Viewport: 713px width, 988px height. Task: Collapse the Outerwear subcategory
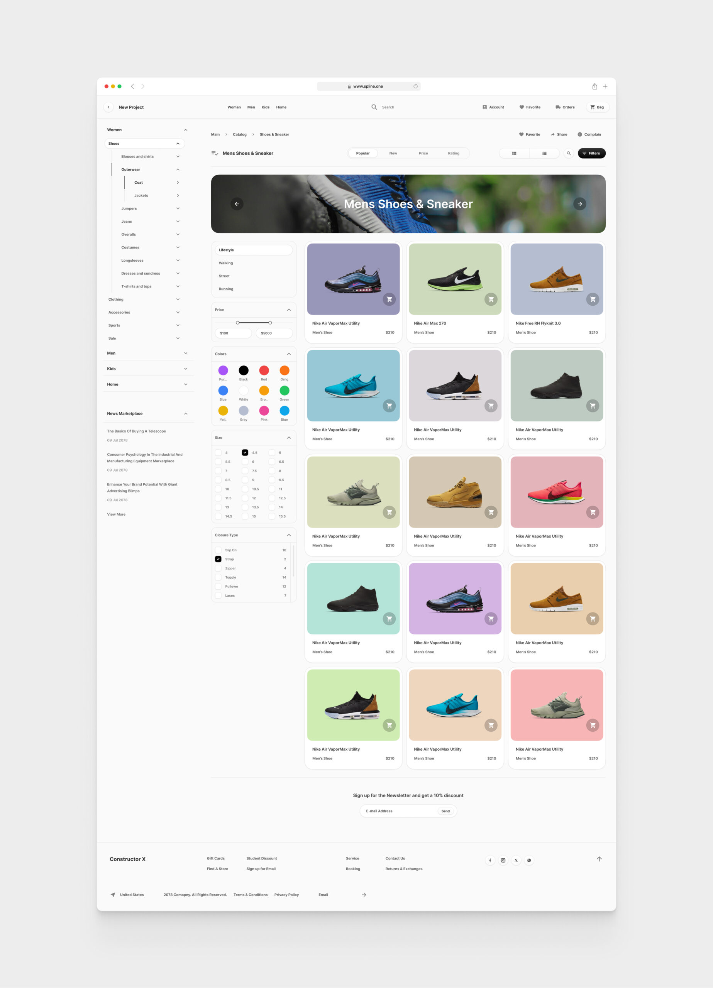tap(178, 169)
